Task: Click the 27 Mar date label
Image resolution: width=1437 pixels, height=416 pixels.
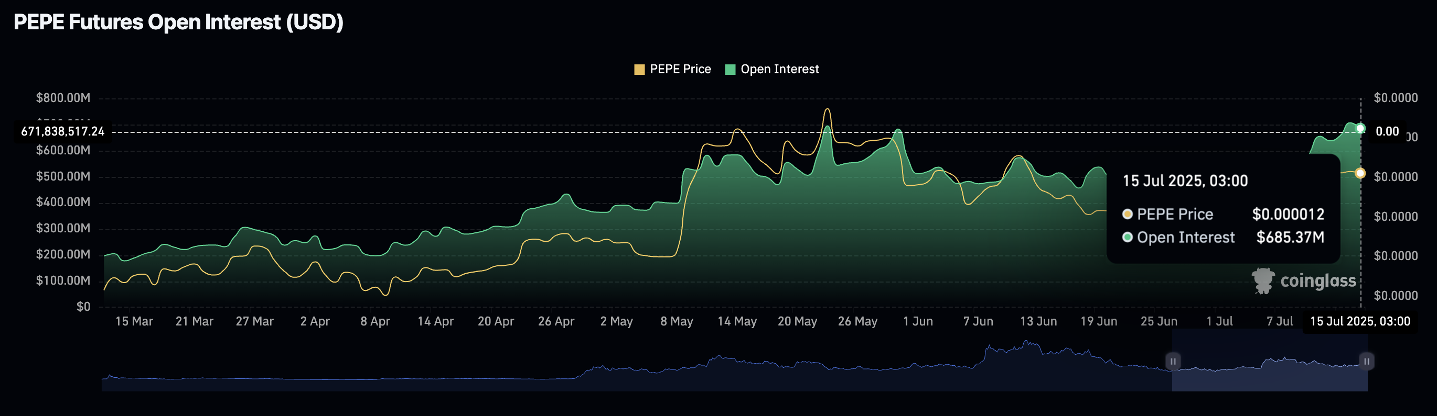Action: click(254, 321)
